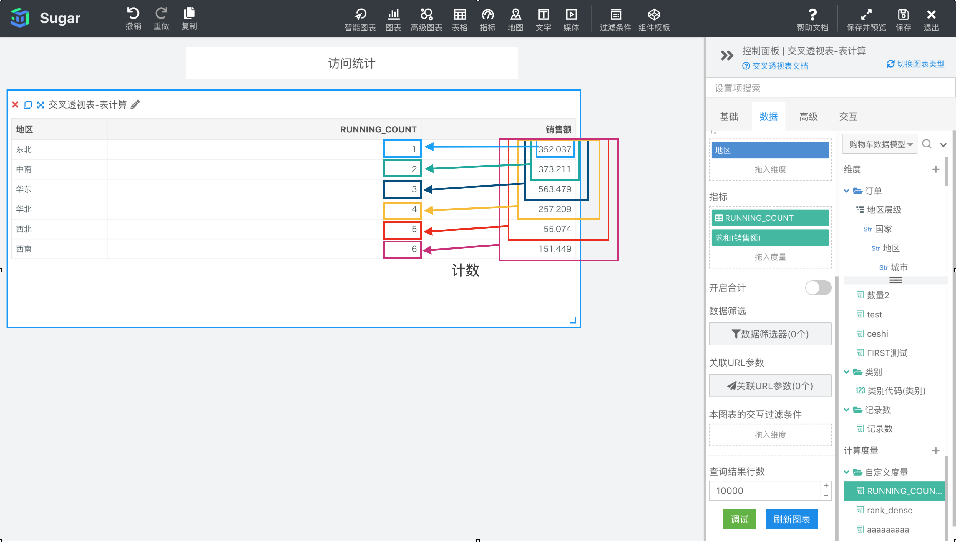The width and height of the screenshot is (956, 542).
Task: Collapse the 记录数 folder
Action: pos(846,410)
